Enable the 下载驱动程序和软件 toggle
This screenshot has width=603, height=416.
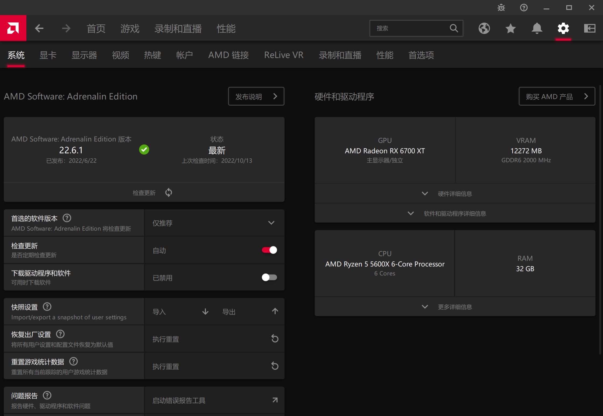tap(269, 277)
